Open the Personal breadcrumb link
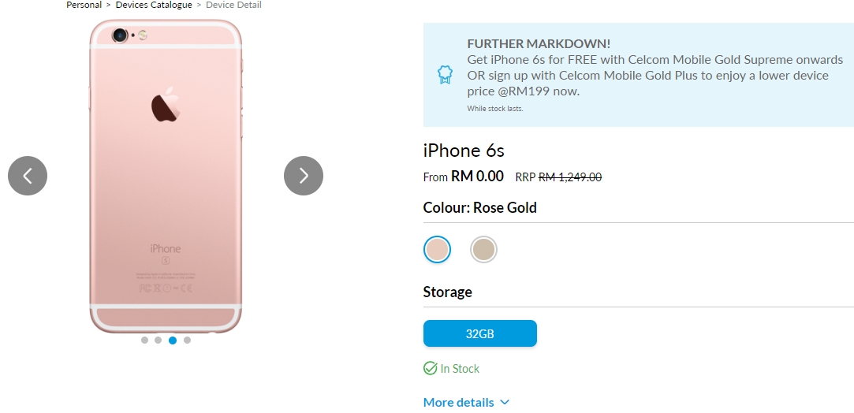This screenshot has height=413, width=854. pyautogui.click(x=84, y=5)
